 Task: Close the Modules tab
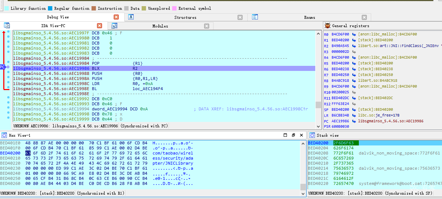click(207, 26)
